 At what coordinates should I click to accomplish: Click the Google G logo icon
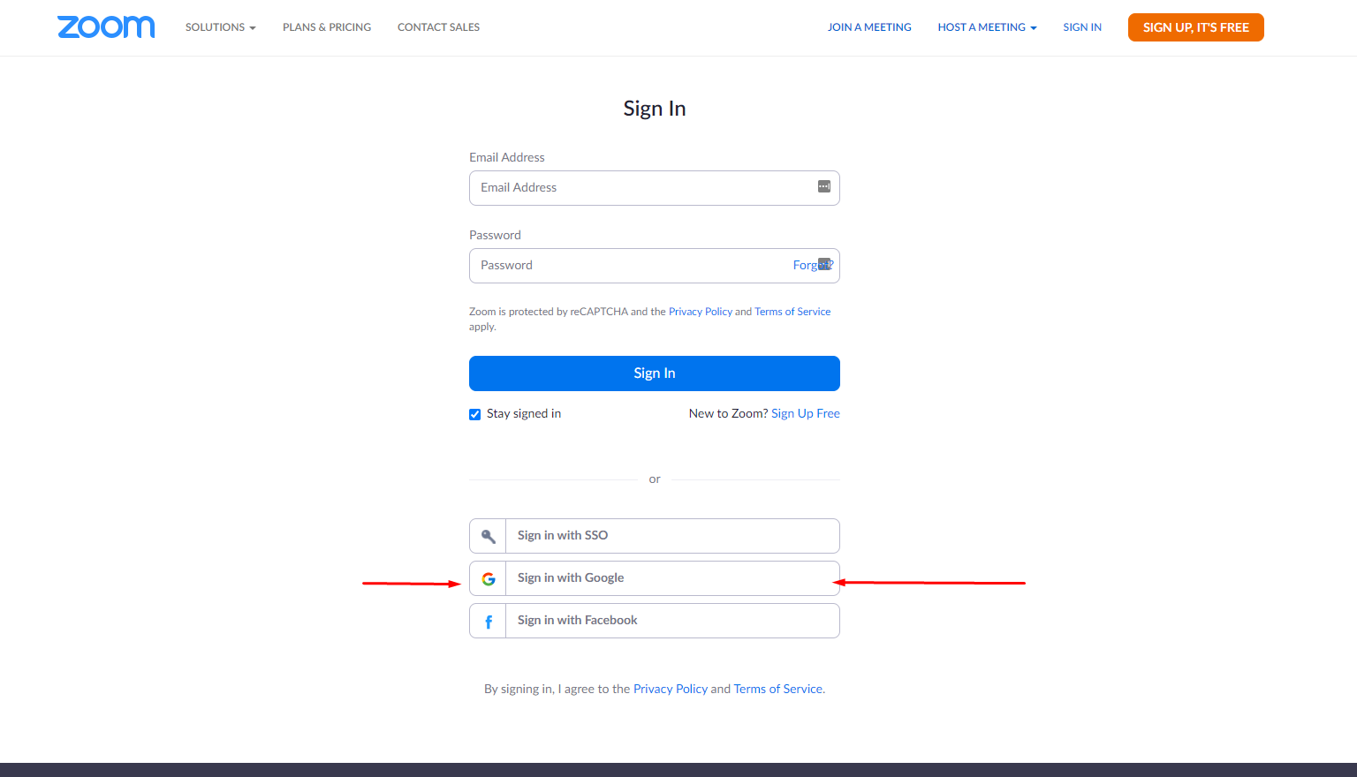(488, 578)
